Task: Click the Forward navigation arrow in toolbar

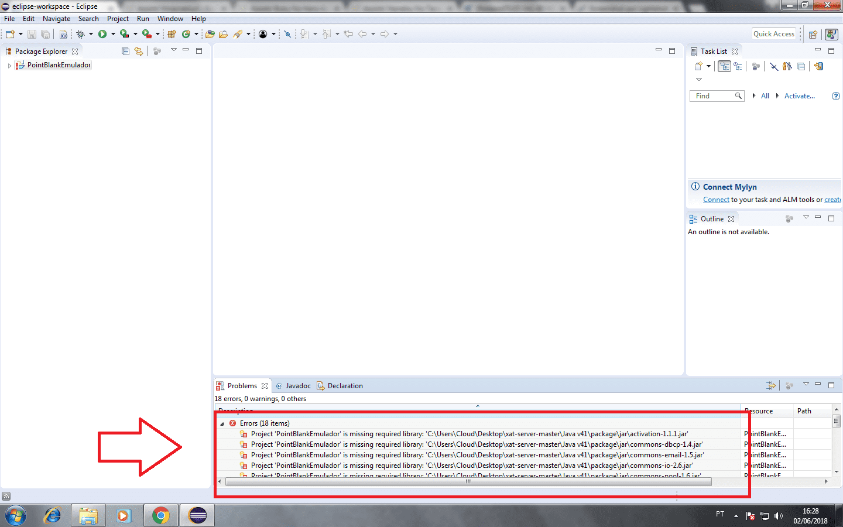Action: pos(385,34)
